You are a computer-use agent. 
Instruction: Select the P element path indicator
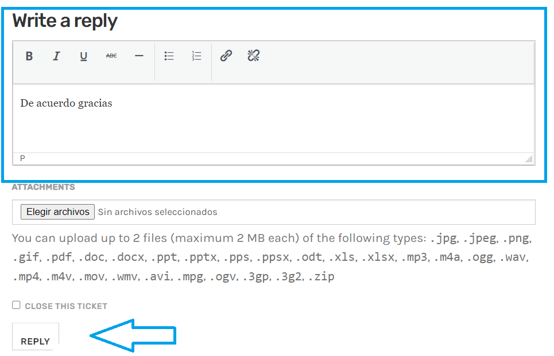click(22, 158)
